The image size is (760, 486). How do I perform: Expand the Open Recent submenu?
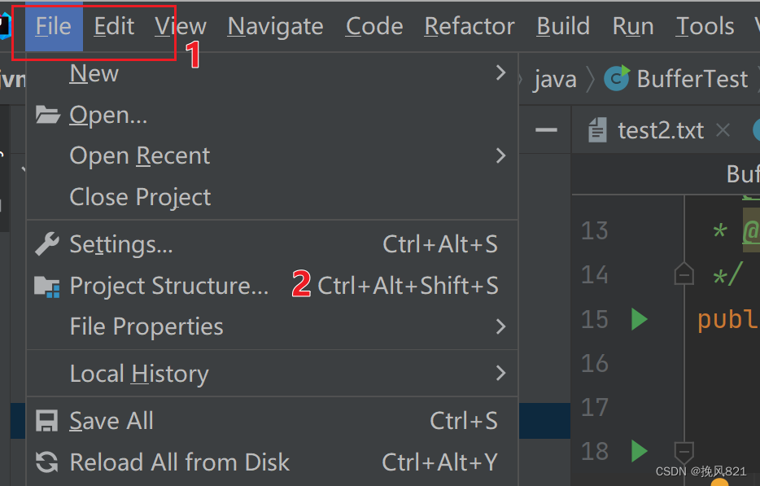(501, 155)
